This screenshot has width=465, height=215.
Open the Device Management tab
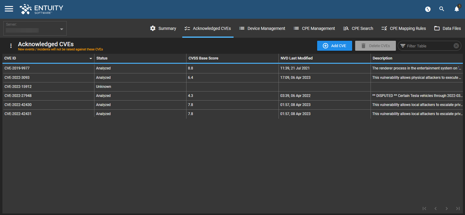262,28
